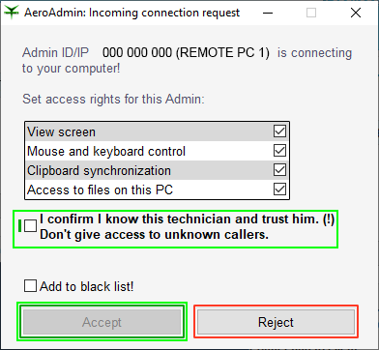Uncheck the View screen checkbox
This screenshot has width=379, height=350.
pyautogui.click(x=279, y=131)
